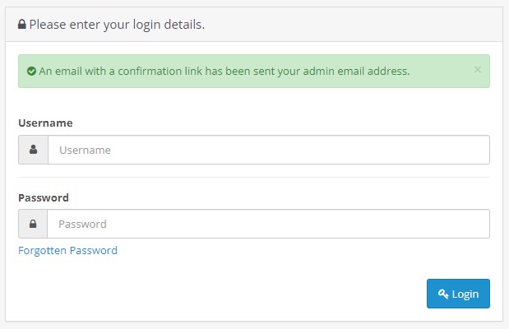Click the grey Username placeholder text
Viewport: 509px width, 329px height.
pyautogui.click(x=85, y=150)
